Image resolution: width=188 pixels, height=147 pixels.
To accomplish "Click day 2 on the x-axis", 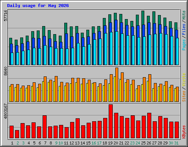I will [x=18, y=143].
